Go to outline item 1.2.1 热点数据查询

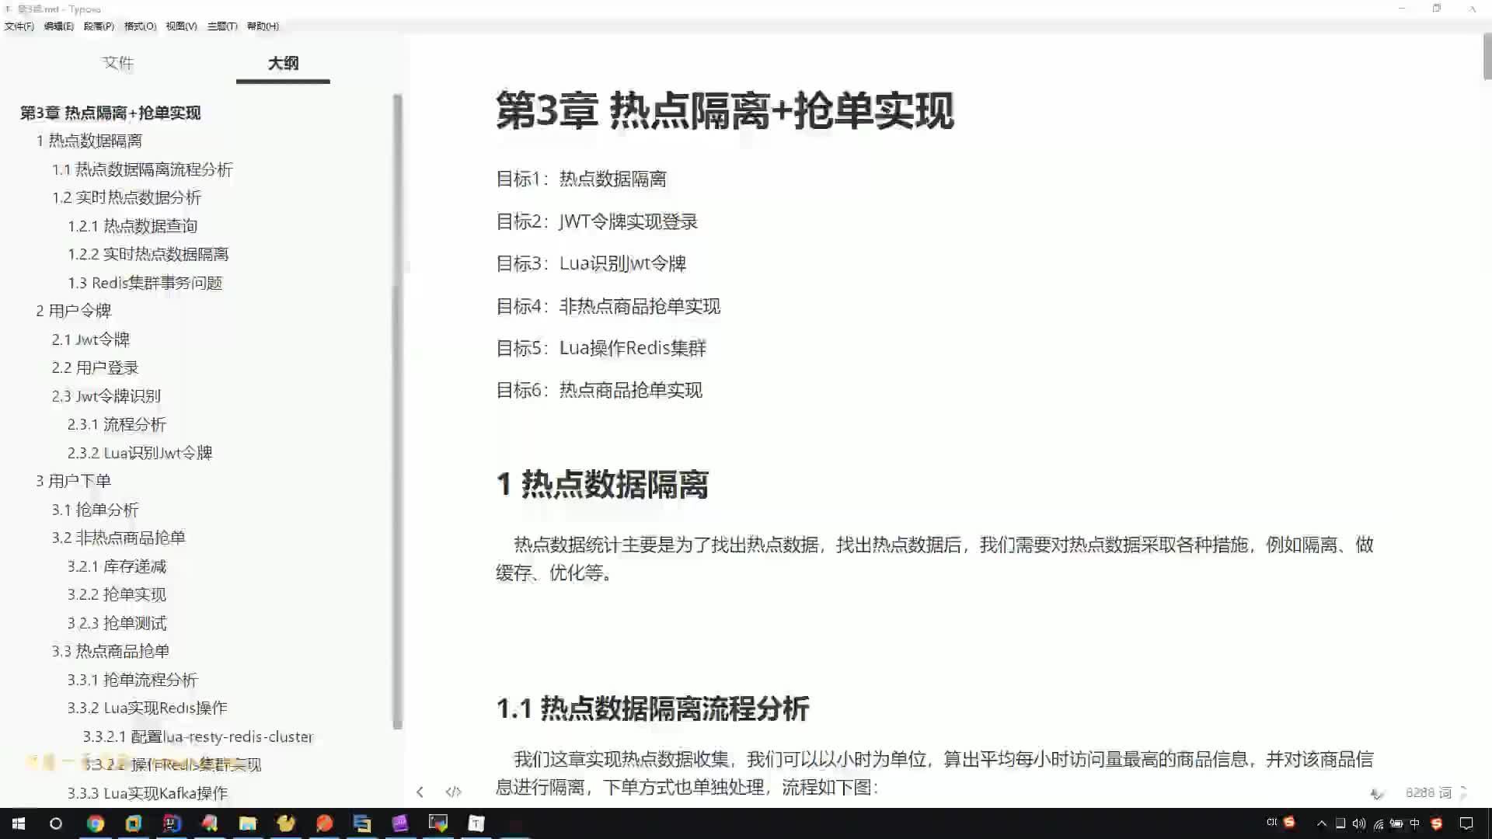click(x=133, y=226)
